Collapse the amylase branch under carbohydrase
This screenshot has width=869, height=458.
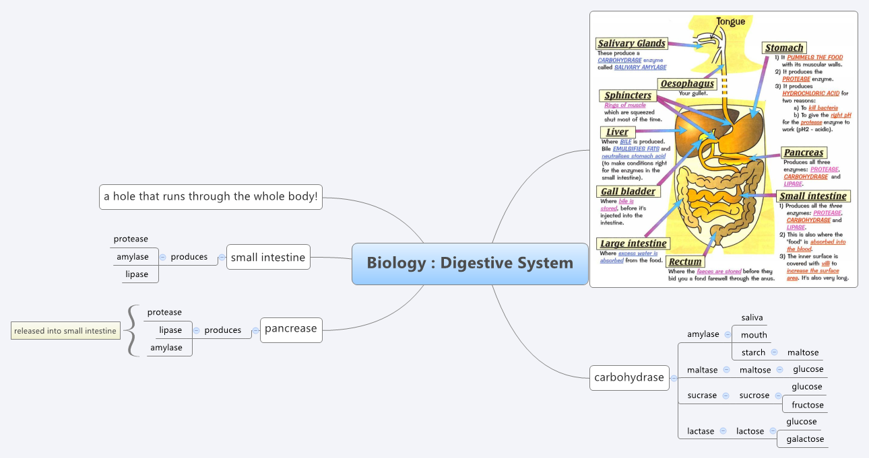(727, 334)
